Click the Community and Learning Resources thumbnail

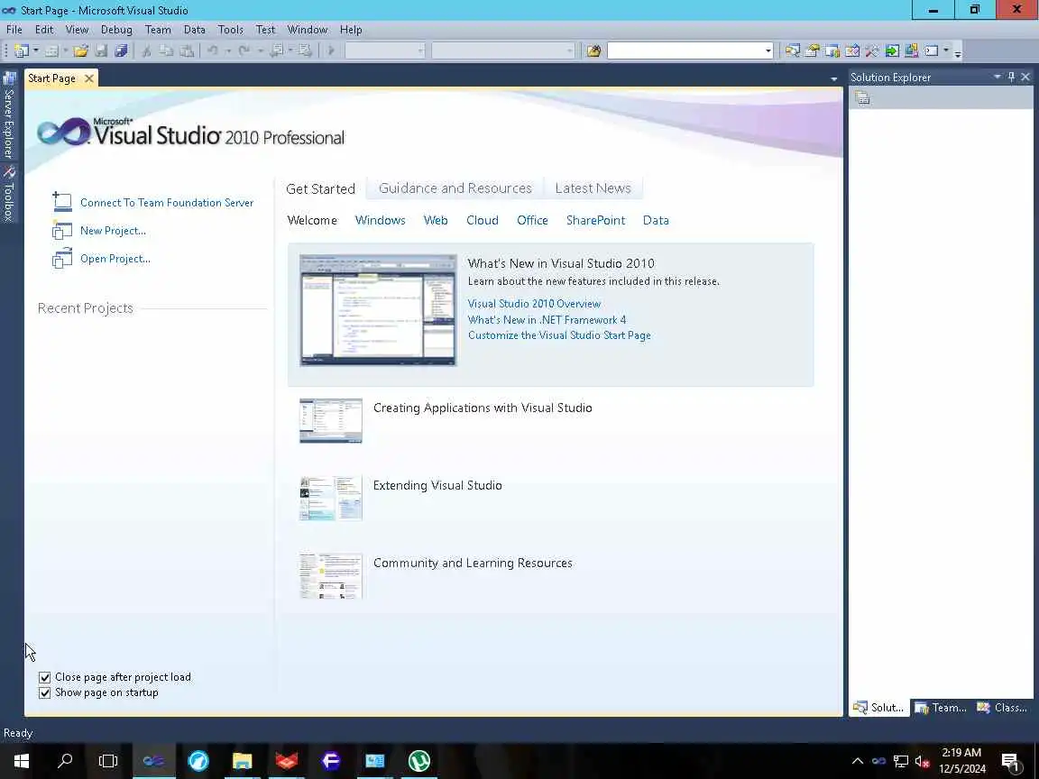point(331,575)
